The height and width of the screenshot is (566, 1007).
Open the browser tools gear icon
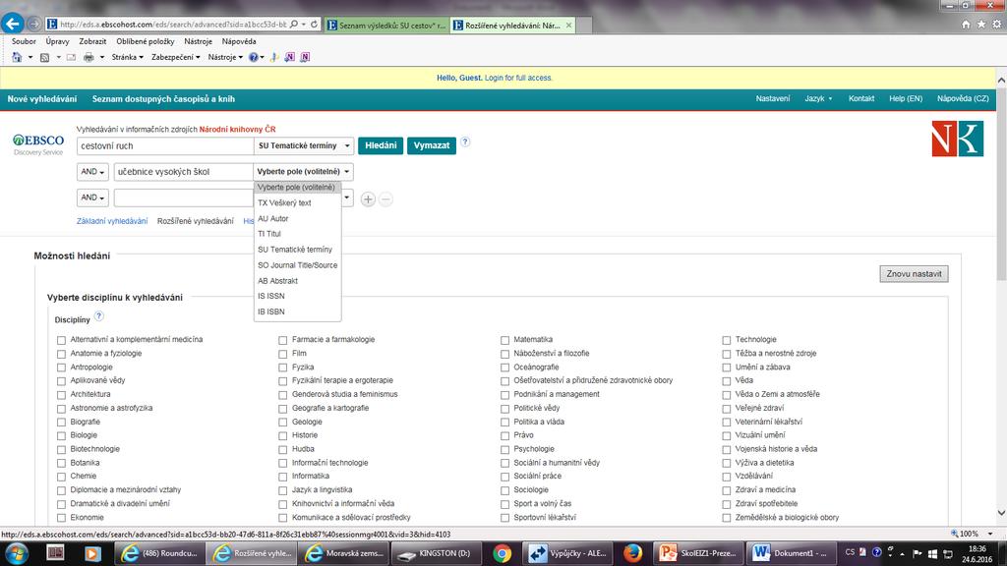pyautogui.click(x=997, y=25)
